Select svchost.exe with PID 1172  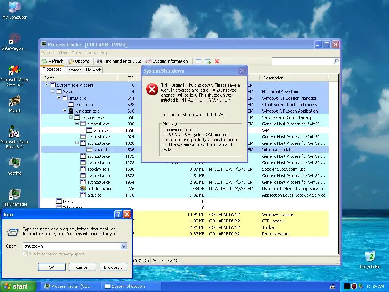pos(185,156)
